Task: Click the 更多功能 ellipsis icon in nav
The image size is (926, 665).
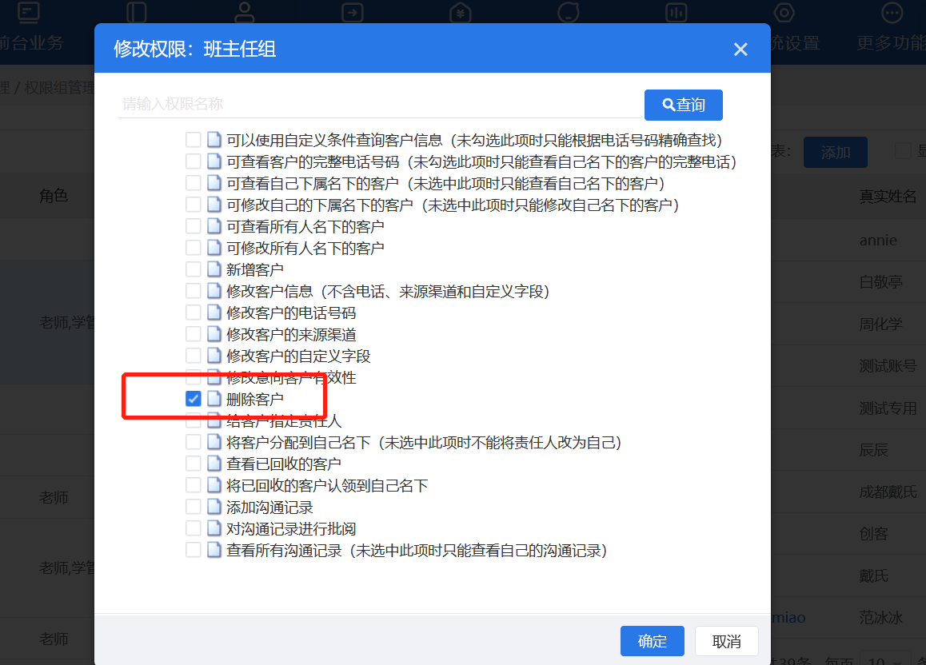Action: tap(892, 13)
